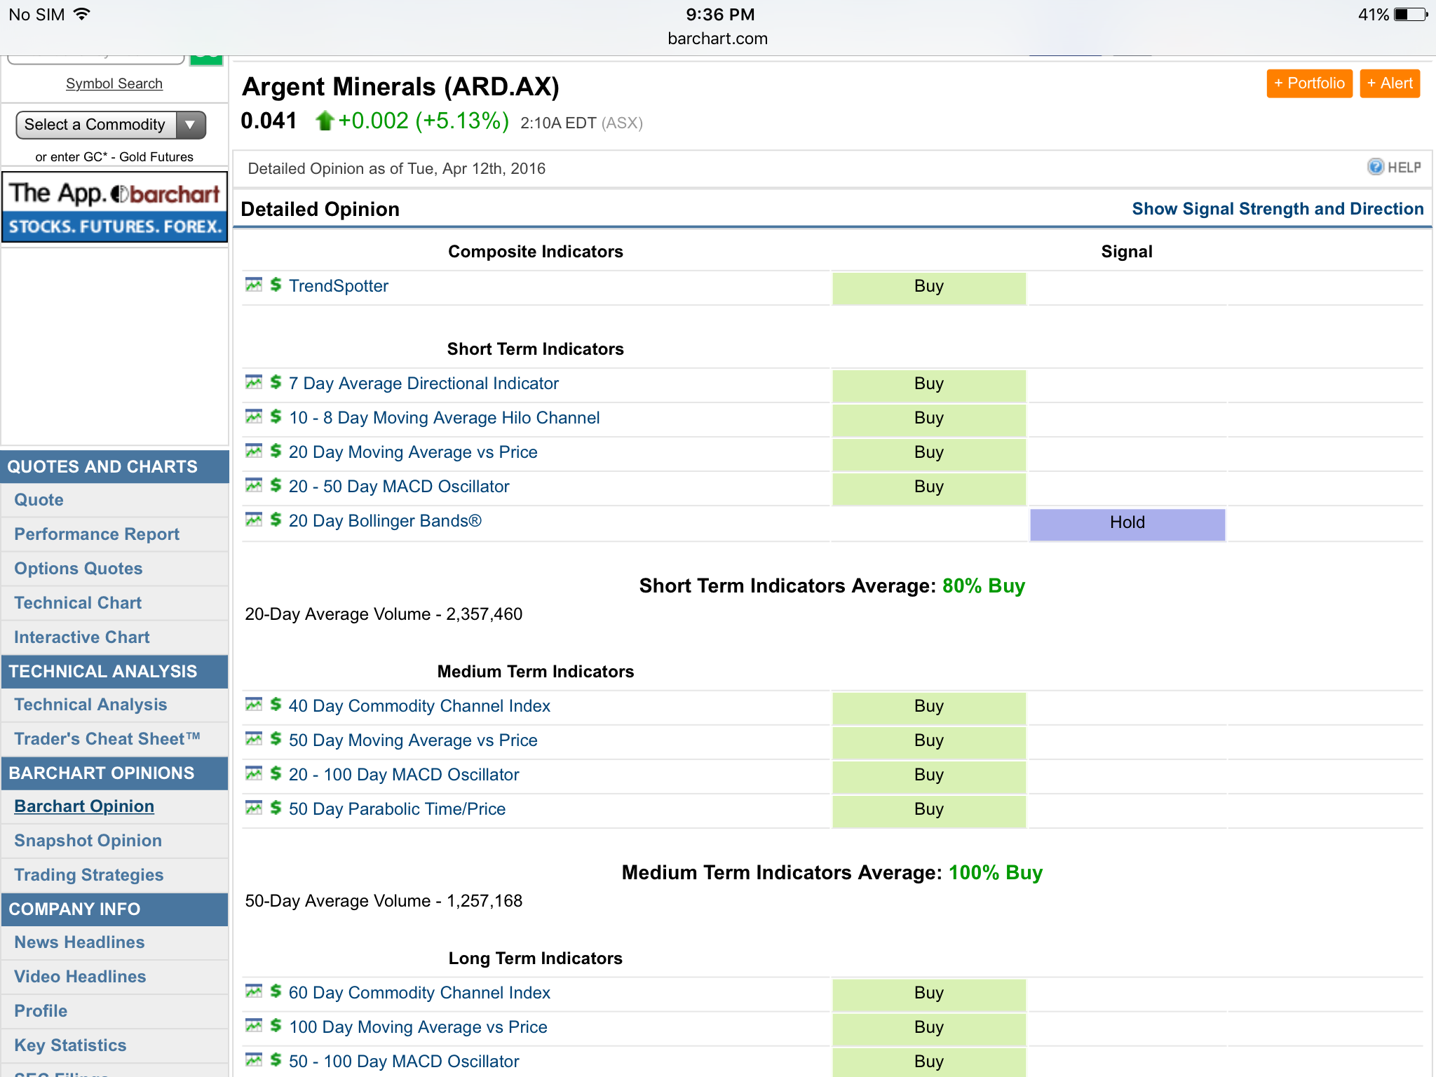Open Technical Chart in sidebar
This screenshot has width=1436, height=1077.
(x=78, y=603)
